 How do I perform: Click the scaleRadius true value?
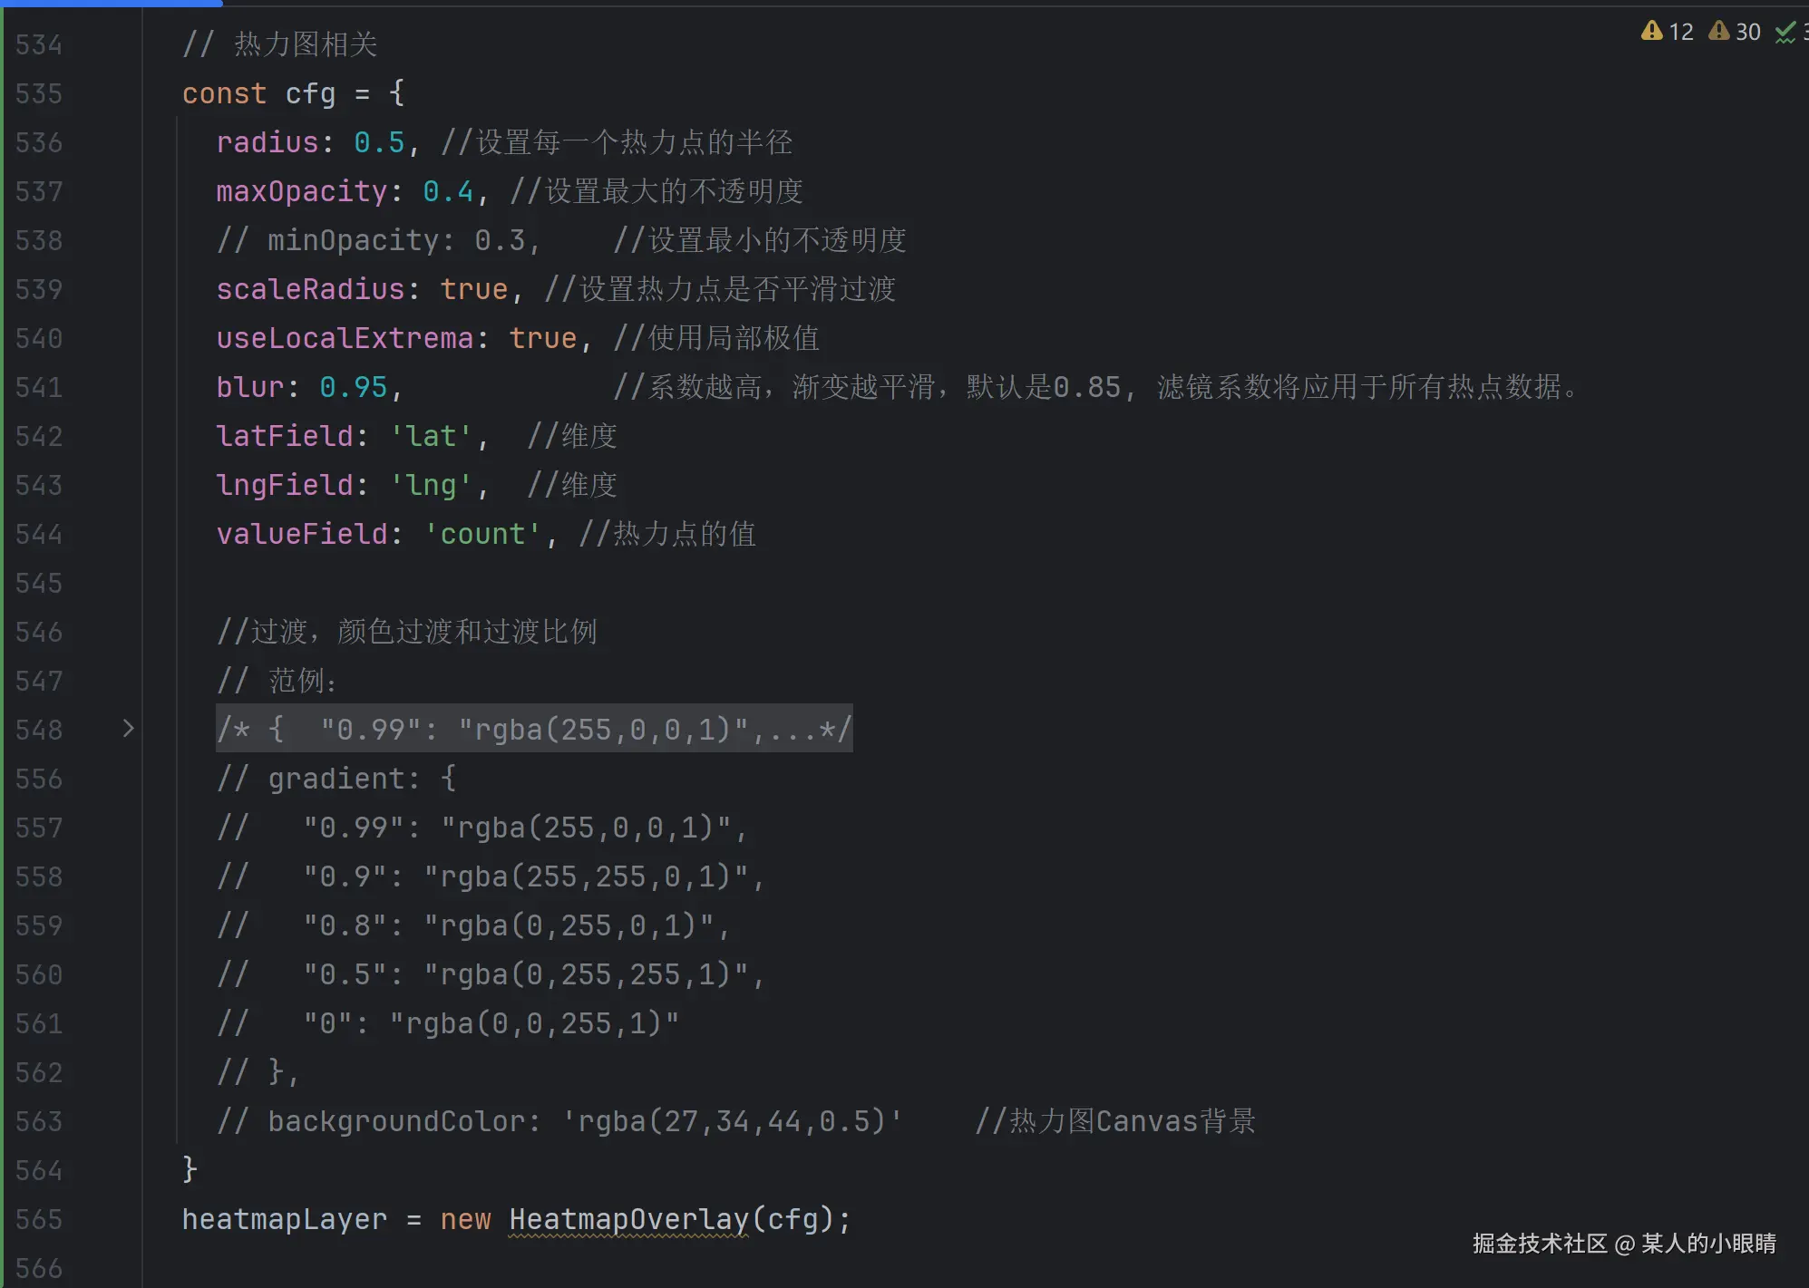473,289
